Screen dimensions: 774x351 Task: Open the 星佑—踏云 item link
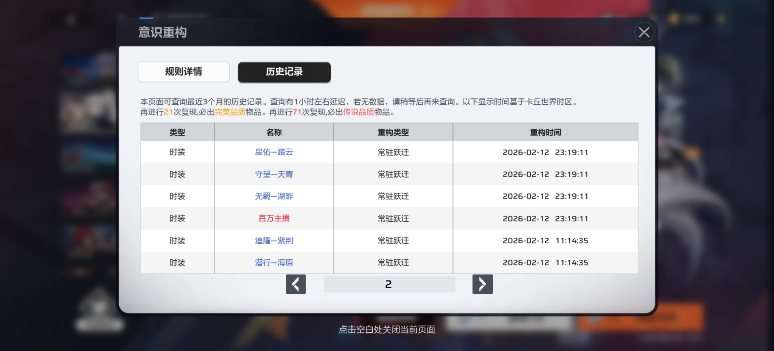click(274, 152)
